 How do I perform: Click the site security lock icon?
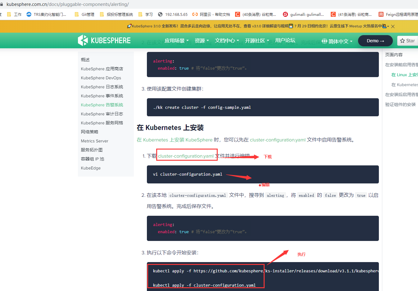(1, 4)
